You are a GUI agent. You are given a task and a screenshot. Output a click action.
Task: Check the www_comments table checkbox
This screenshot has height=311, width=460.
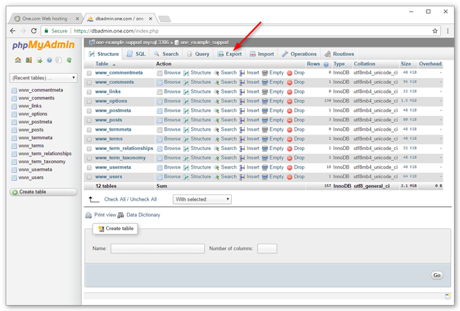point(89,83)
